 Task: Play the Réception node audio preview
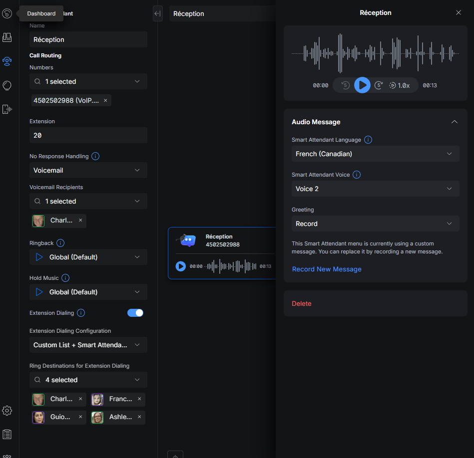(181, 266)
